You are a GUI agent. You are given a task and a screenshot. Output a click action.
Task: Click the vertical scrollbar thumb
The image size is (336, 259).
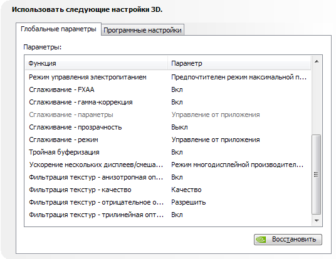[x=316, y=175]
